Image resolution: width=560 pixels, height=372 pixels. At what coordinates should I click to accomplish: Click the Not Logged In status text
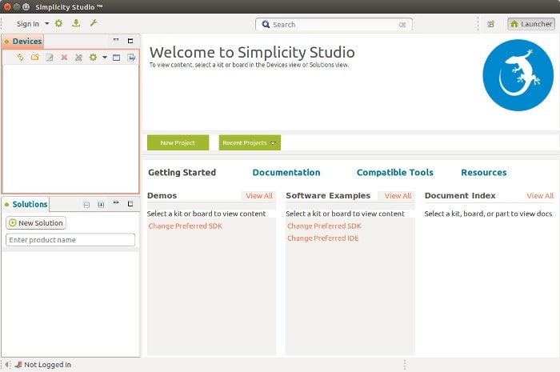click(47, 365)
